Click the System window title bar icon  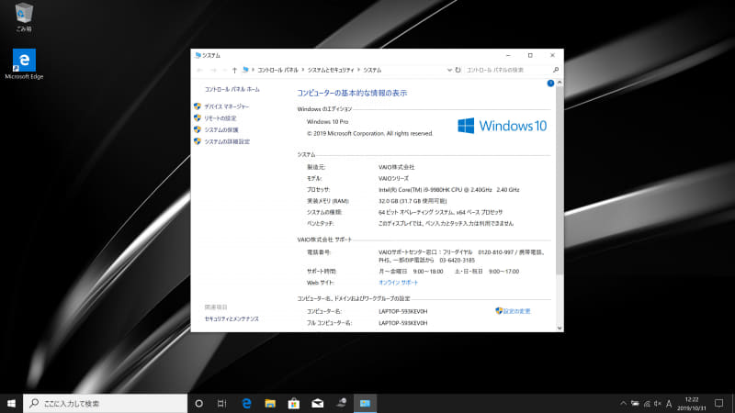pyautogui.click(x=198, y=55)
